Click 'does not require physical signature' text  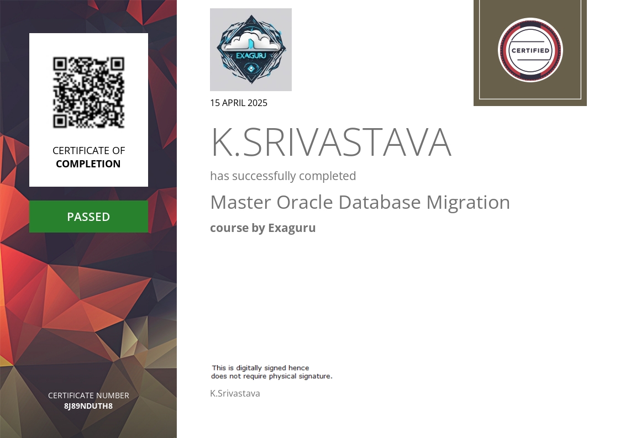coord(271,376)
